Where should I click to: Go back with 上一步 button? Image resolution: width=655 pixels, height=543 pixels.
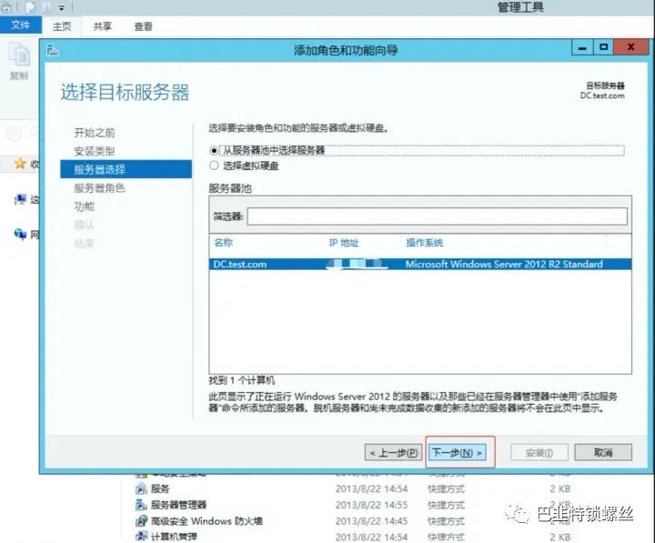click(394, 452)
